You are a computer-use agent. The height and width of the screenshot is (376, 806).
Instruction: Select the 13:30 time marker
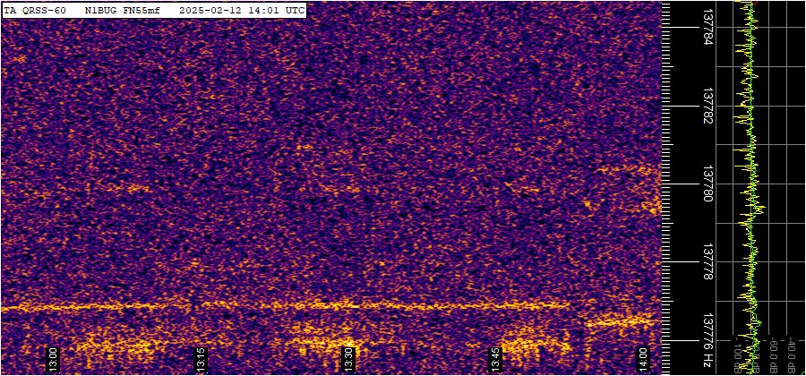(349, 361)
